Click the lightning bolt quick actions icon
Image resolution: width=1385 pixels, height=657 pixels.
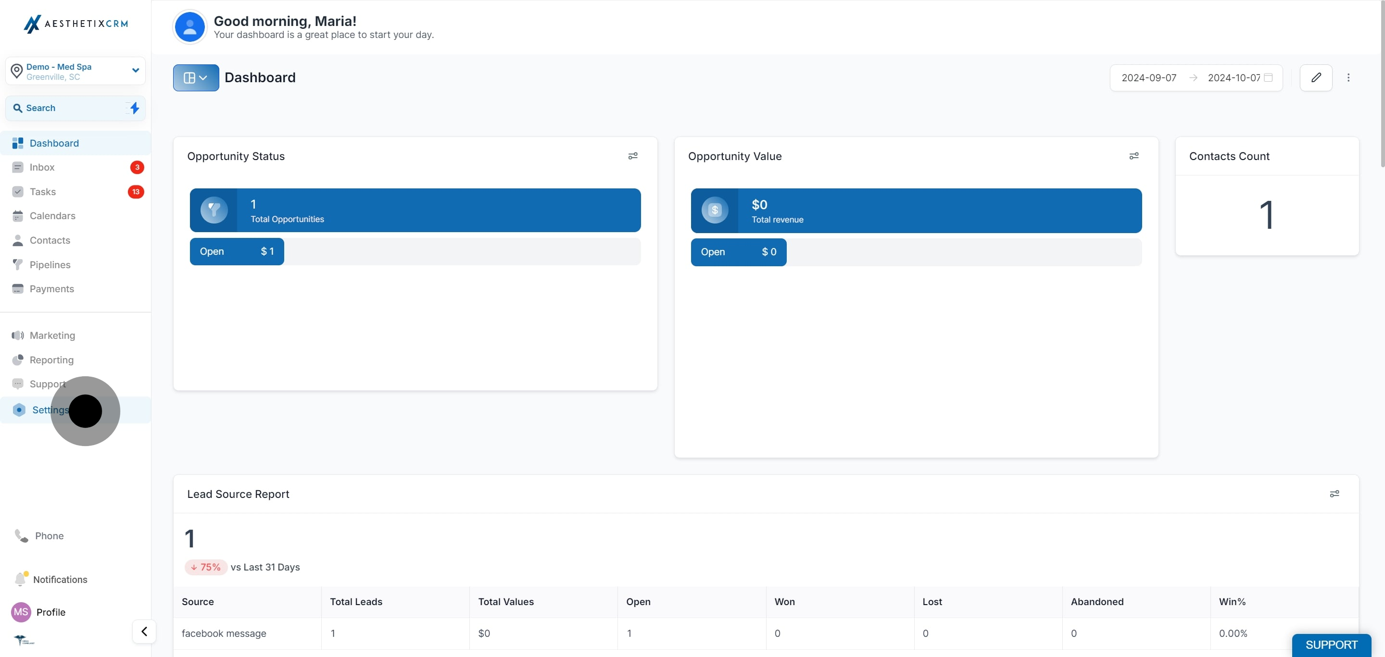click(x=135, y=108)
